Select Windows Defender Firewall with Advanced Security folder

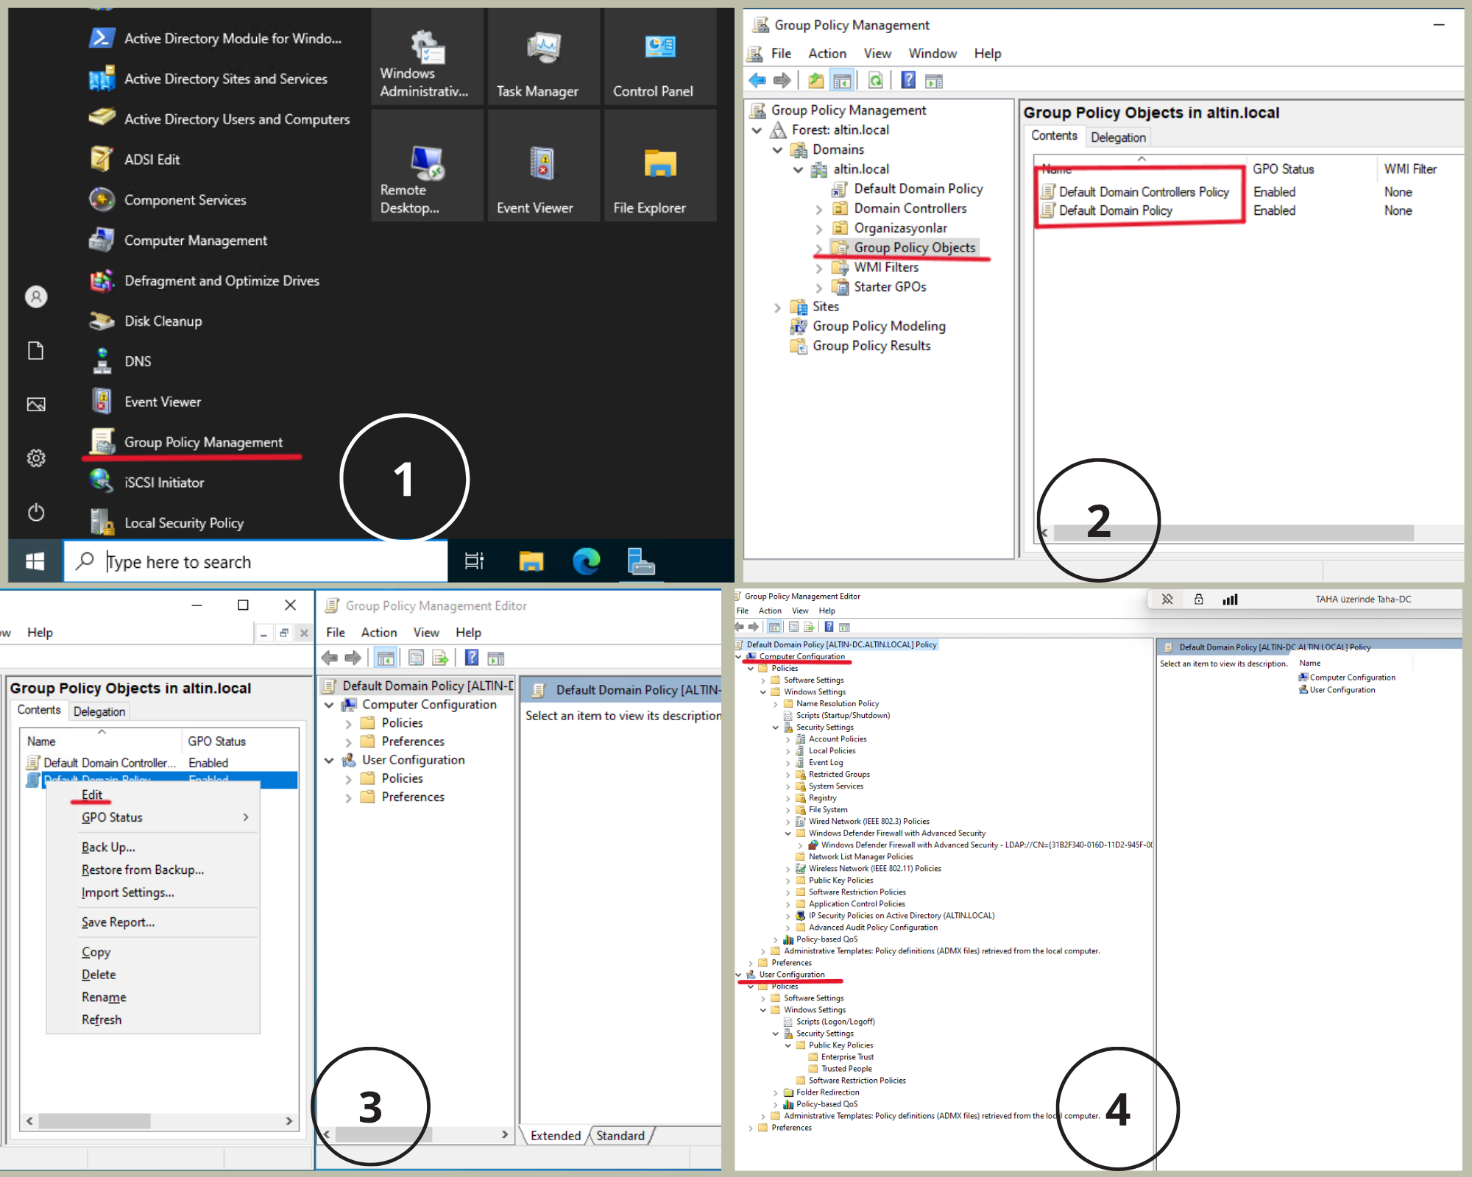click(896, 833)
